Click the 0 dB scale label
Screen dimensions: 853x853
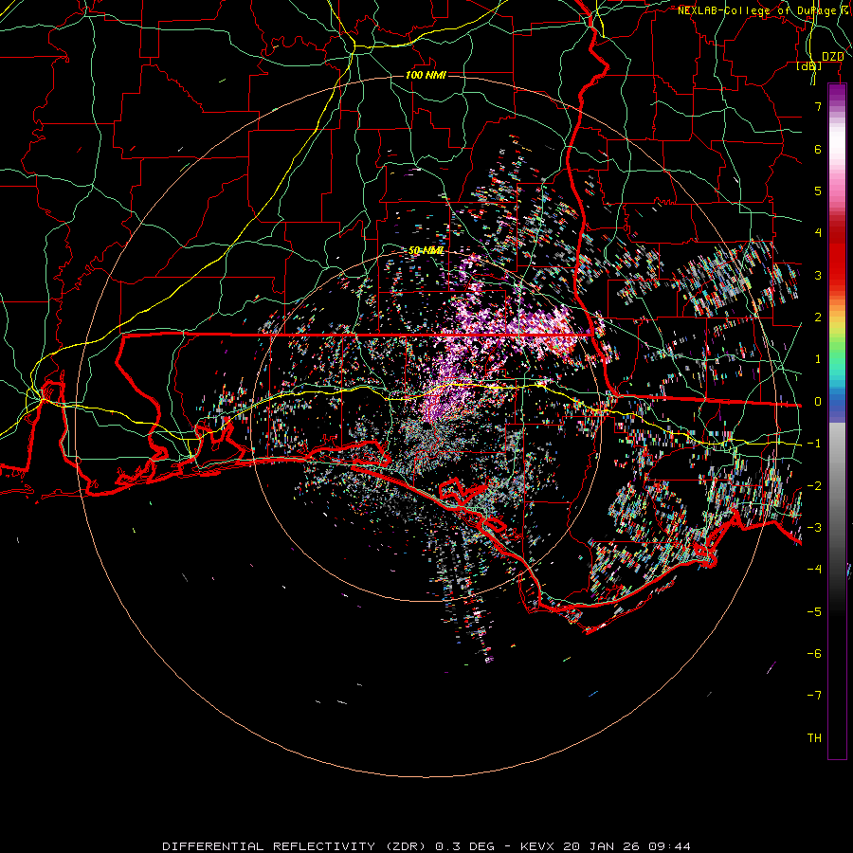click(818, 402)
